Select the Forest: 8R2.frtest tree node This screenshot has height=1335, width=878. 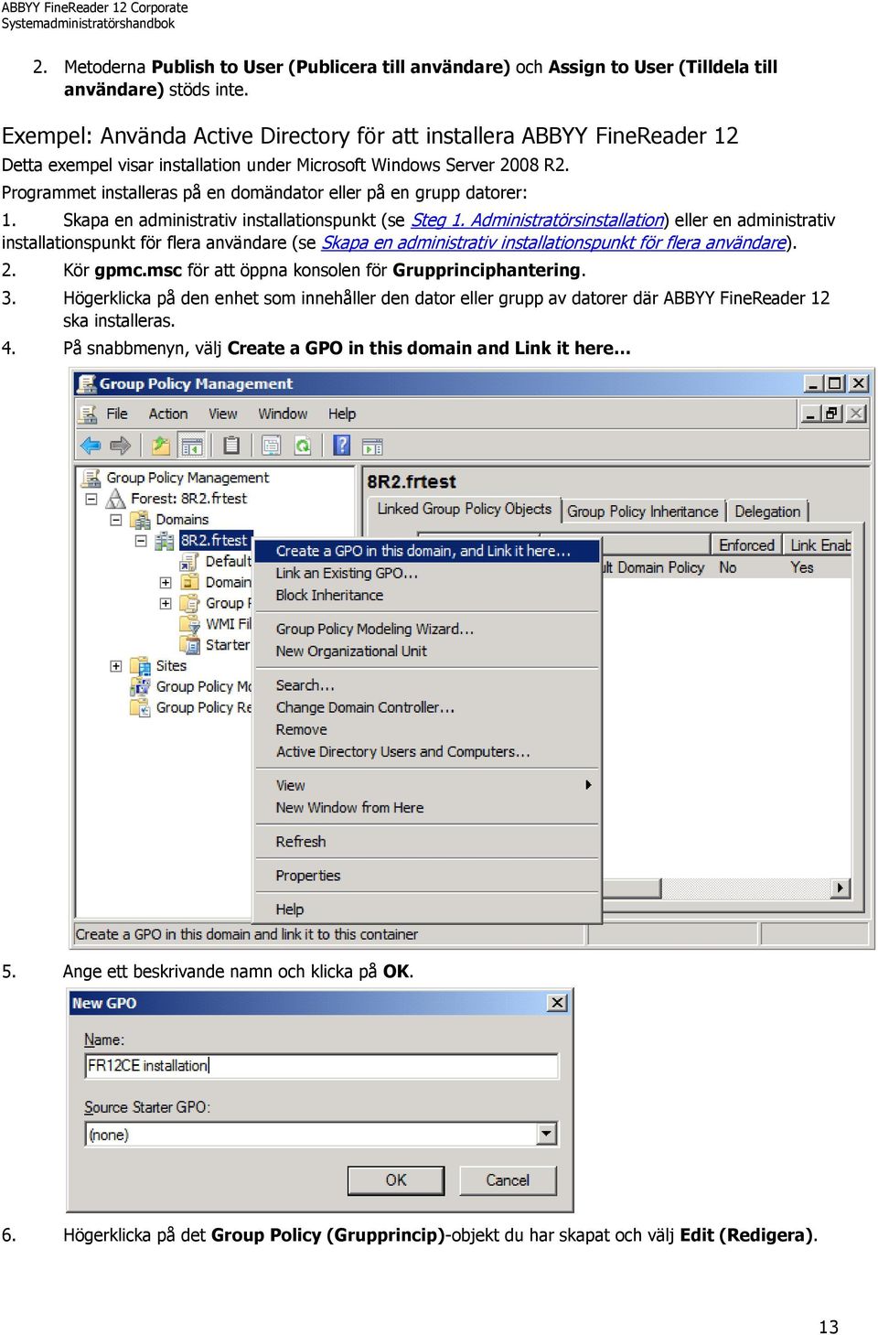pos(188,499)
